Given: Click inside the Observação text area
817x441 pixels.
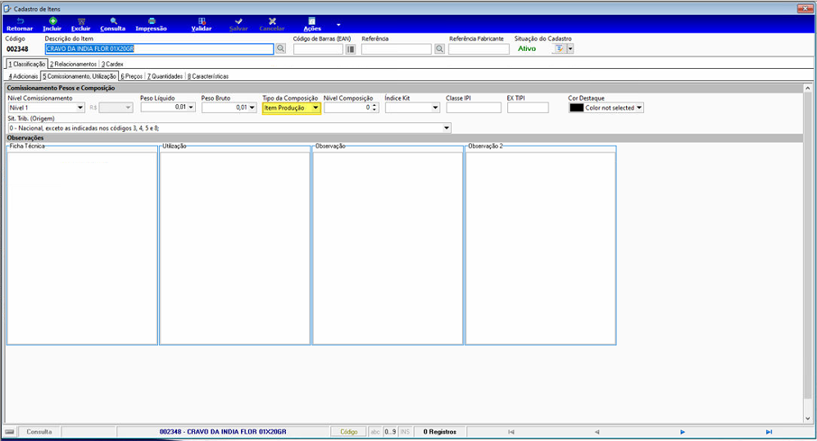Looking at the screenshot, I should 388,248.
